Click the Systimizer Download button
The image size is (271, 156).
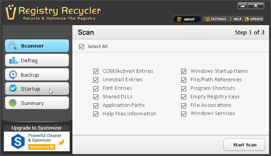pyautogui.click(x=42, y=147)
